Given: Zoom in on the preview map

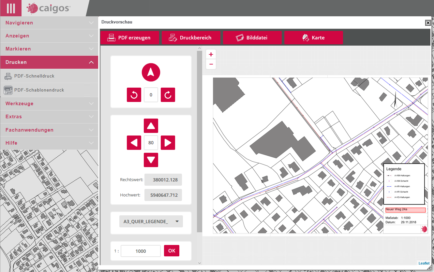Looking at the screenshot, I should (x=211, y=54).
